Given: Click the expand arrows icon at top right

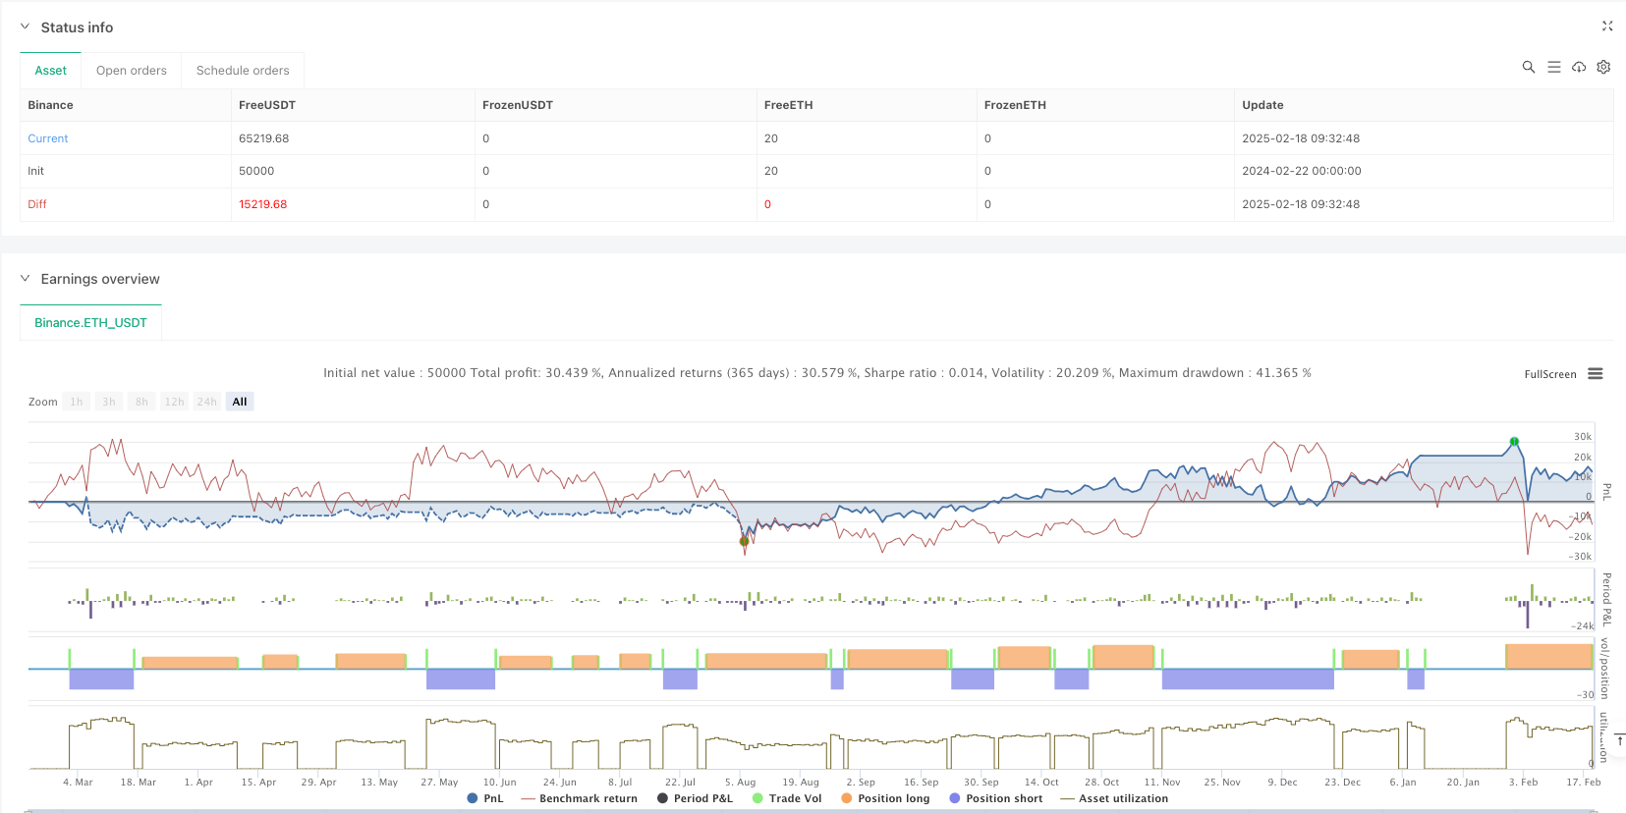Looking at the screenshot, I should pos(1607,27).
